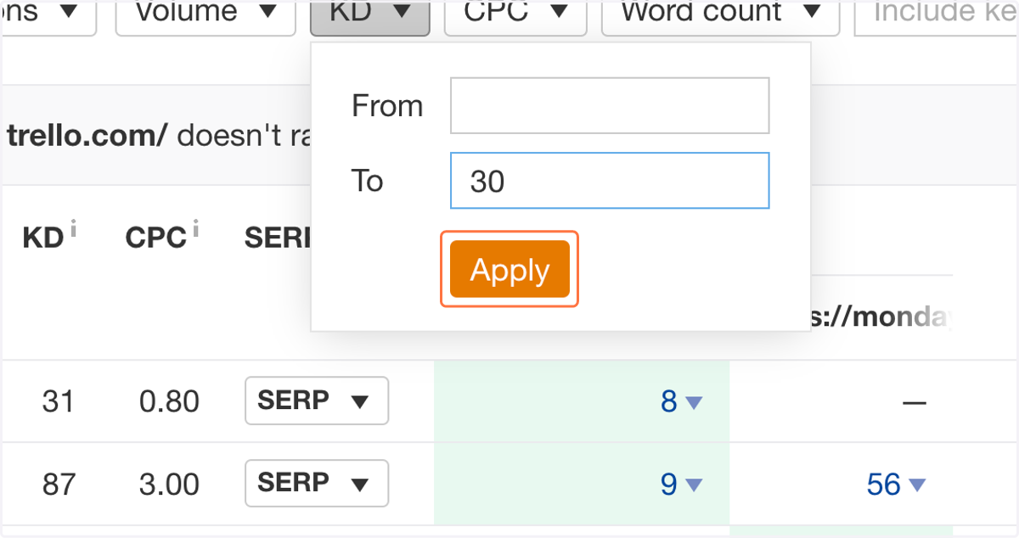
Task: Select the KD value 87 cell
Action: 58,485
